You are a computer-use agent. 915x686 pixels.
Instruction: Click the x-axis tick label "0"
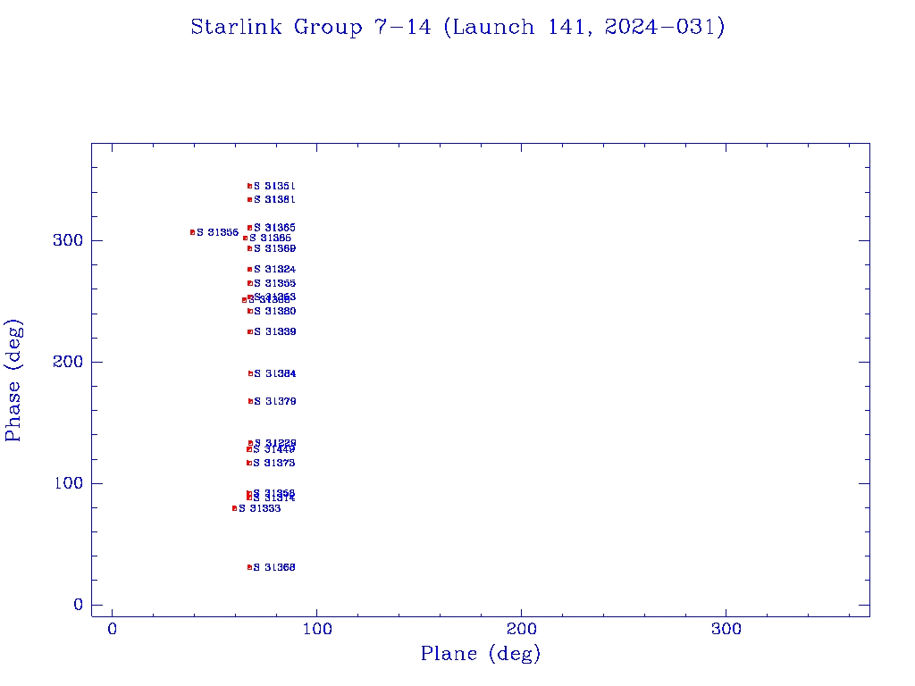pos(112,629)
